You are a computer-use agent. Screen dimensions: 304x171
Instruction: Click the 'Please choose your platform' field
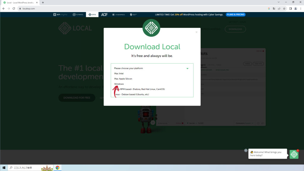tap(152, 68)
